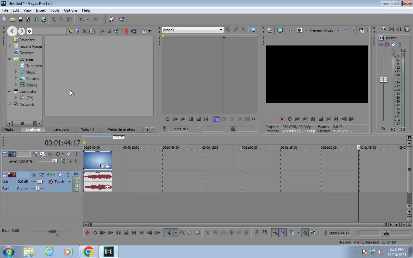Click the Open project folder icon
Image resolution: width=413 pixels, height=258 pixels.
tap(12, 19)
